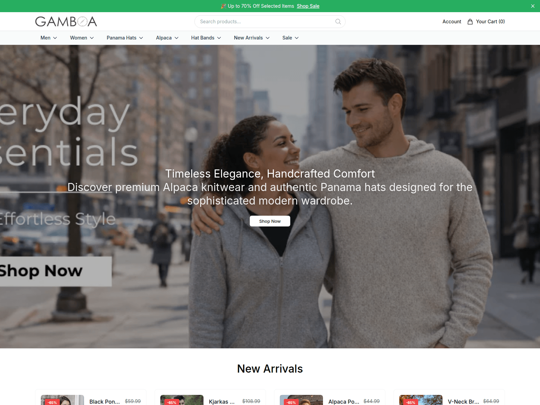
Task: Click the New Arrivals section heading
Action: point(270,369)
